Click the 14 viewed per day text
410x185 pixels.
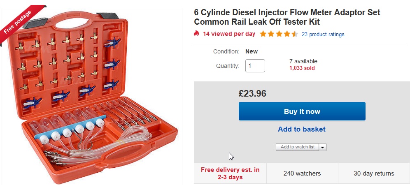(x=229, y=34)
